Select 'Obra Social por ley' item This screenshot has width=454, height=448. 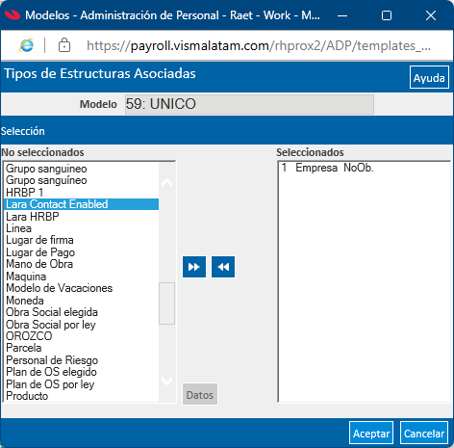point(82,325)
